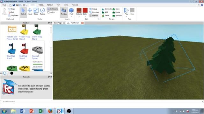
Task: Open the FILE menu
Action: (x=4, y=5)
